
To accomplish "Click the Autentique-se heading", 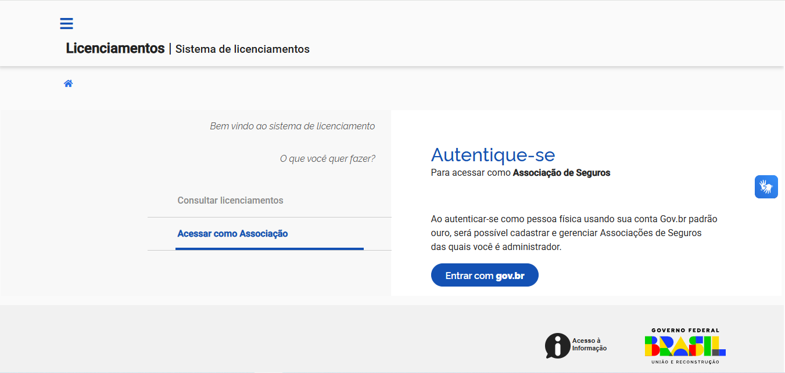I will point(493,155).
